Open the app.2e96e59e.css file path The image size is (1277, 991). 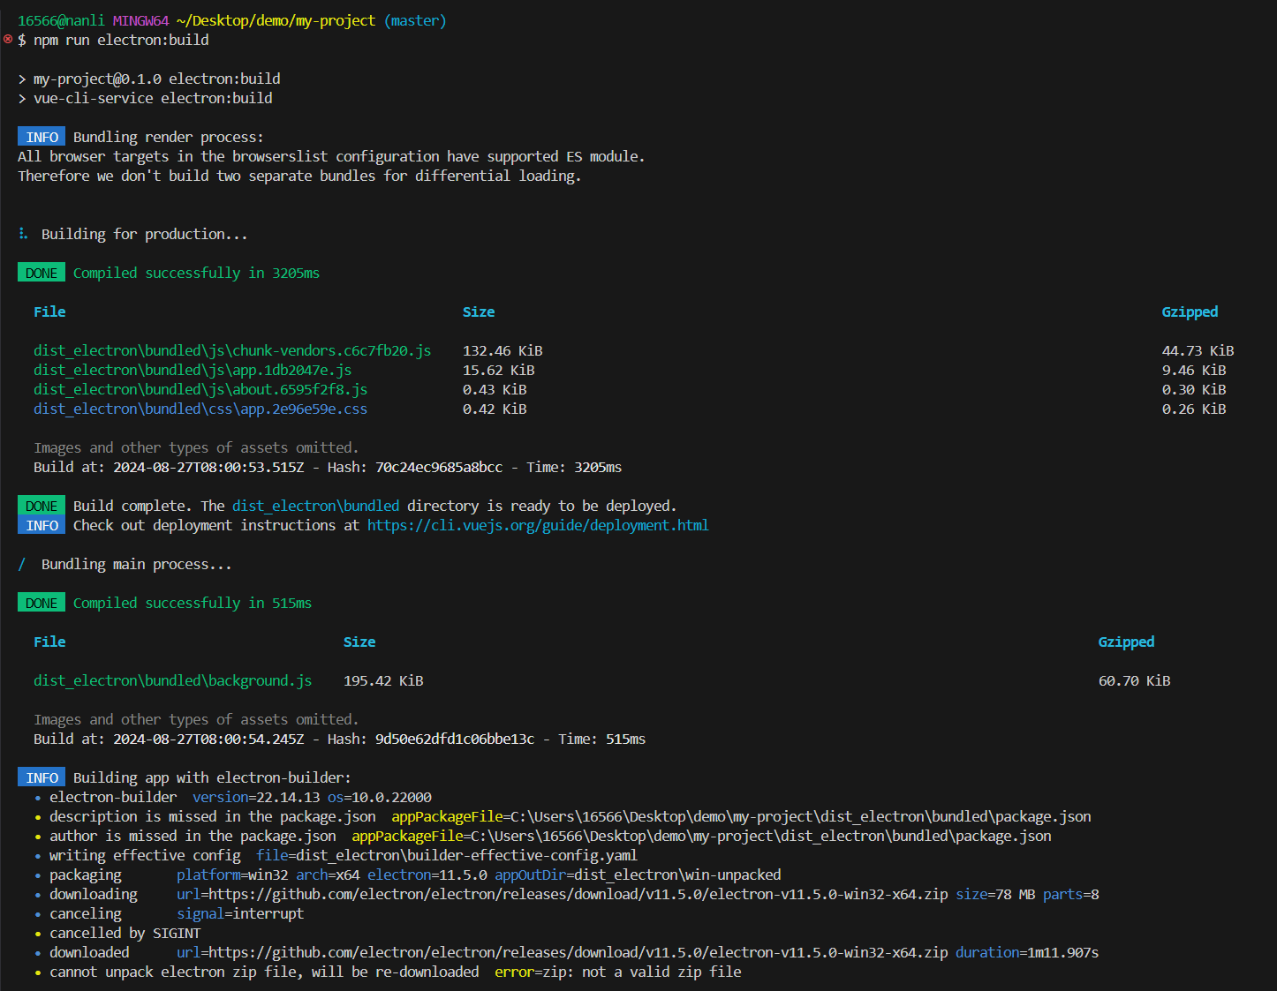point(200,409)
